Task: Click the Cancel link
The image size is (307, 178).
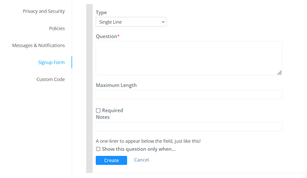Action: (x=141, y=160)
